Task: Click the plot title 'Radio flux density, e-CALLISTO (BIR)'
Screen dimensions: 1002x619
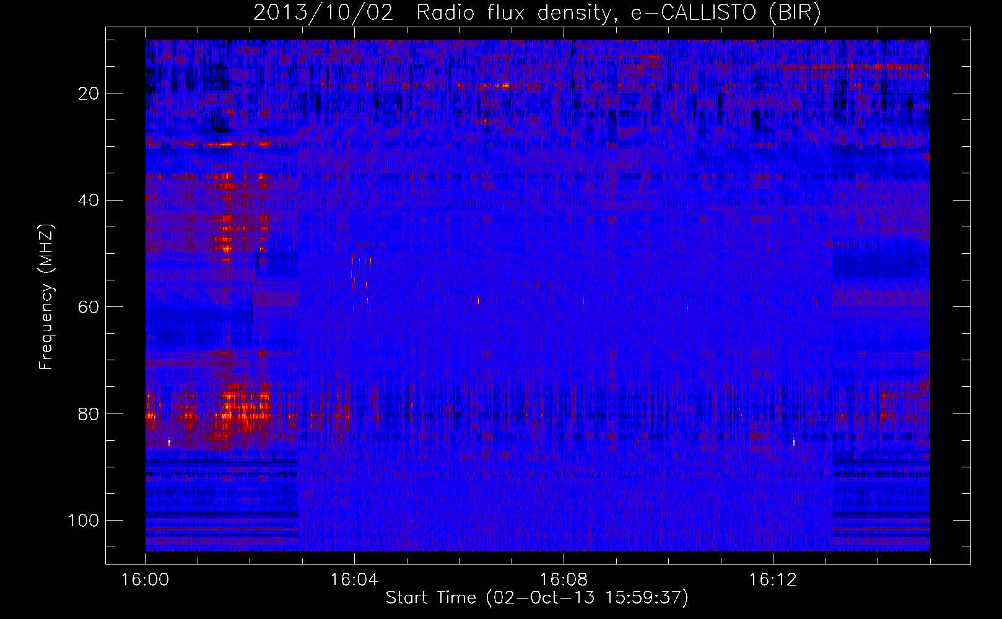Action: point(619,13)
